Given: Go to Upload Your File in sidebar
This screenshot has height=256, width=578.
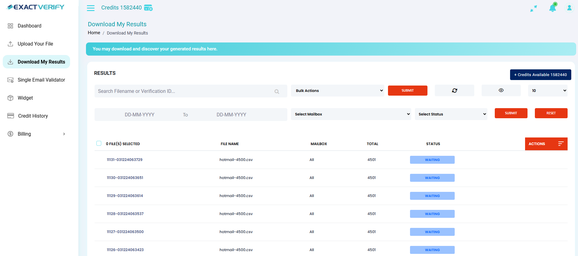Looking at the screenshot, I should click(x=35, y=44).
